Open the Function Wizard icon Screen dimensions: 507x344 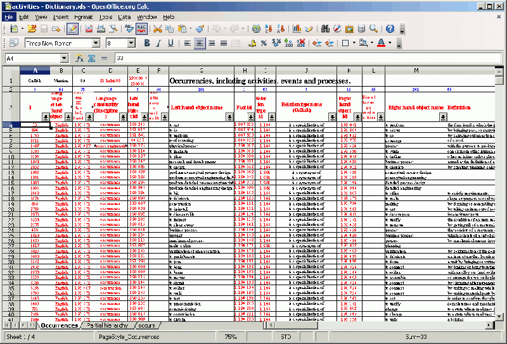click(x=80, y=58)
